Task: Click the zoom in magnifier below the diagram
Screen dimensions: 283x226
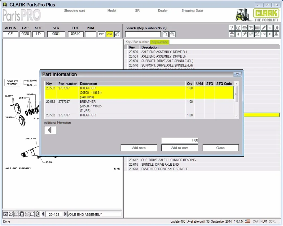Action: (11, 214)
